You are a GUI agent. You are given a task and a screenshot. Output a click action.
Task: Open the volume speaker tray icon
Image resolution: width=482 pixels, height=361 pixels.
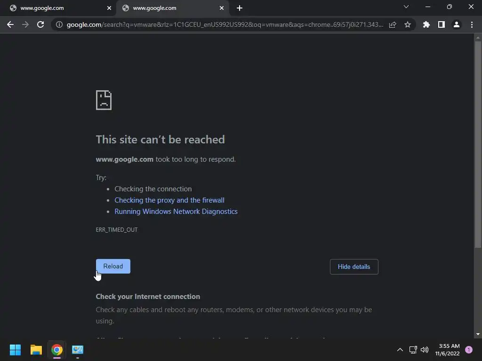[x=425, y=350]
